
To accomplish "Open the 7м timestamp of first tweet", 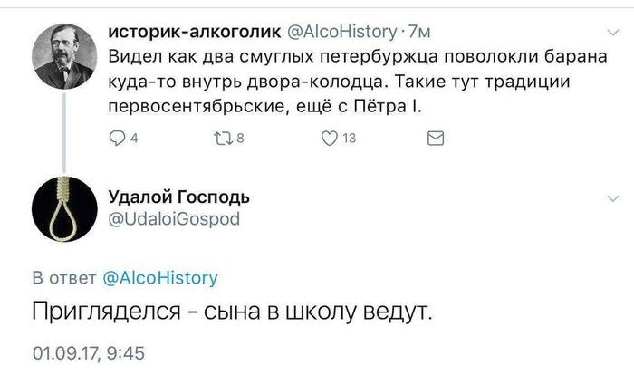I will click(418, 33).
